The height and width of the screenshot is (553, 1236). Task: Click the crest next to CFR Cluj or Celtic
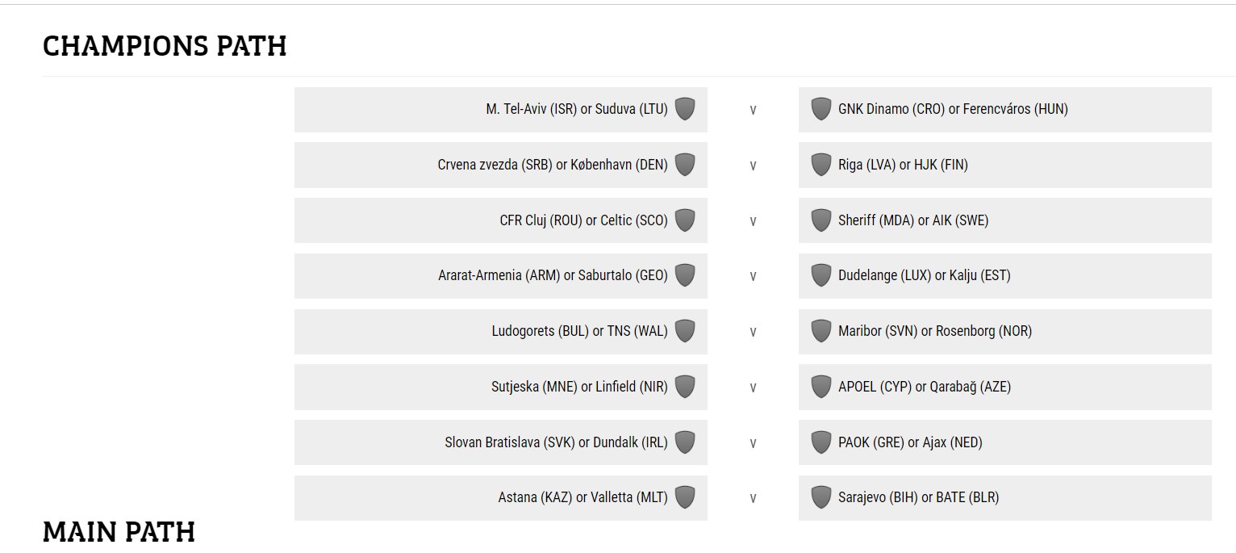point(685,220)
